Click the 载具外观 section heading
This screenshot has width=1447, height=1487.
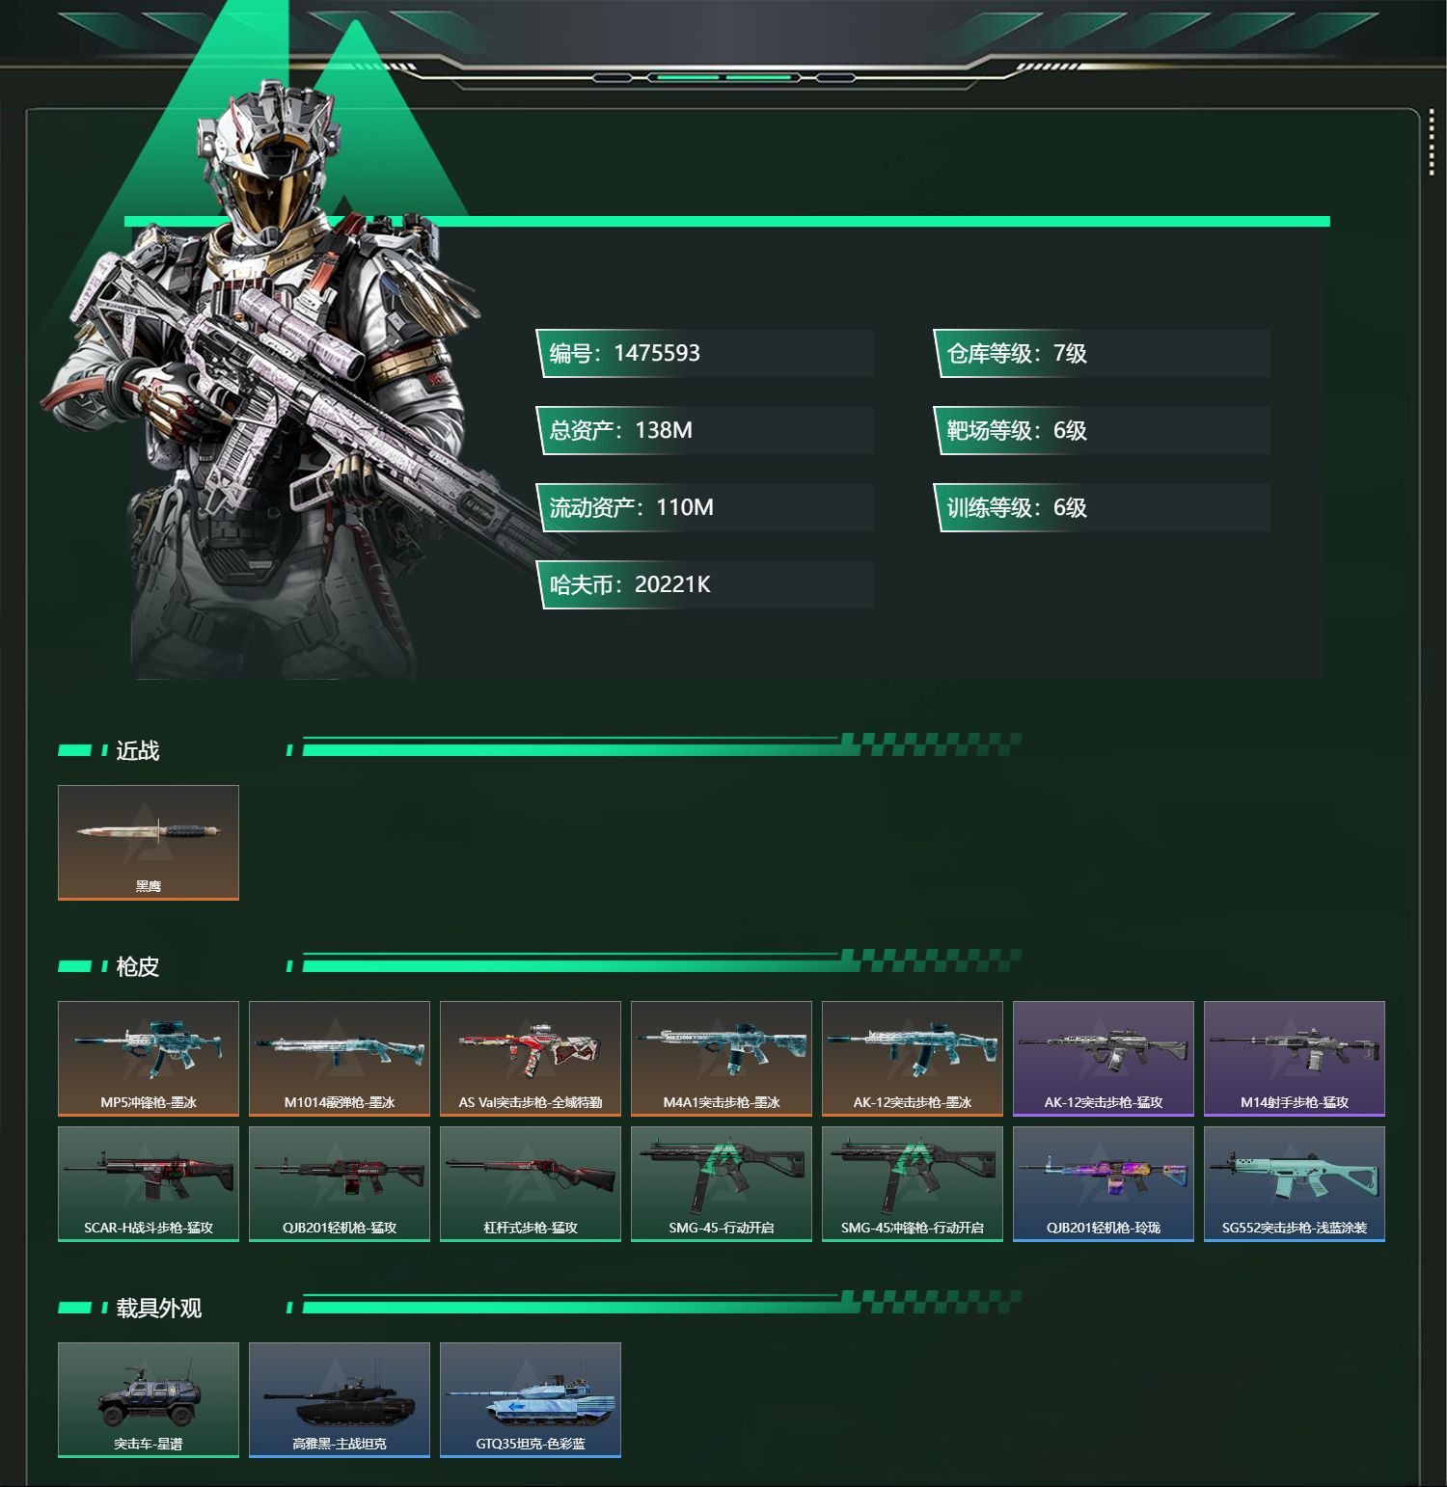pos(159,1308)
